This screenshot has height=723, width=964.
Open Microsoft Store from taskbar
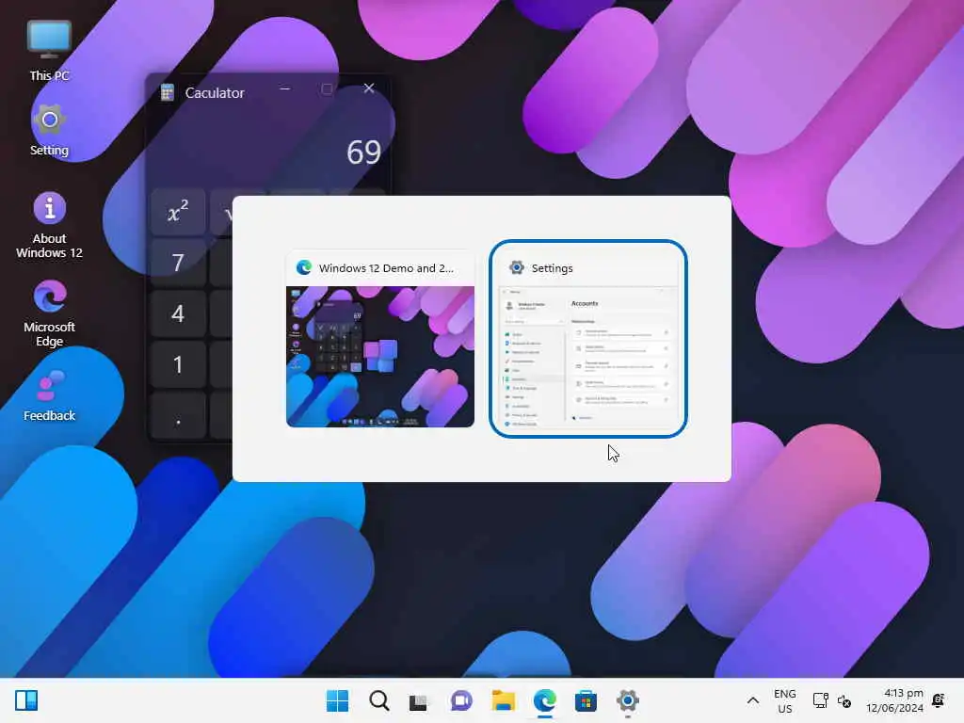pos(586,700)
